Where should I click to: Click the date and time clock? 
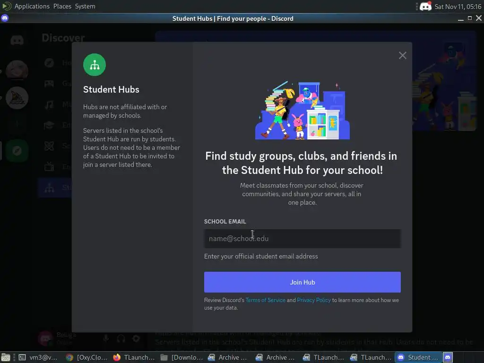(x=458, y=7)
